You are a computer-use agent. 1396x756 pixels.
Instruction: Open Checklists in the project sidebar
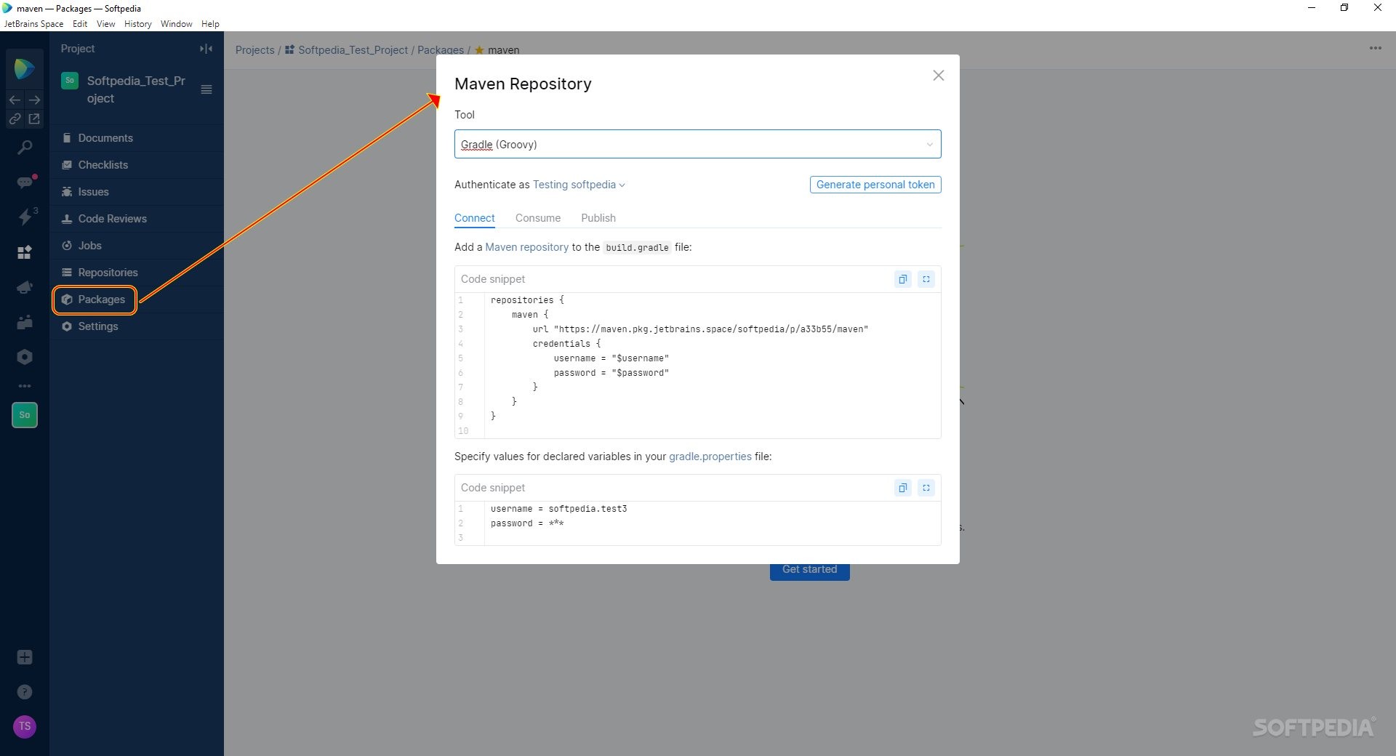137,165
